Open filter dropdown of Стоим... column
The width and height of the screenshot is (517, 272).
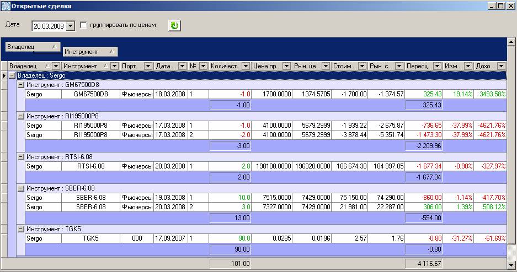(363, 66)
